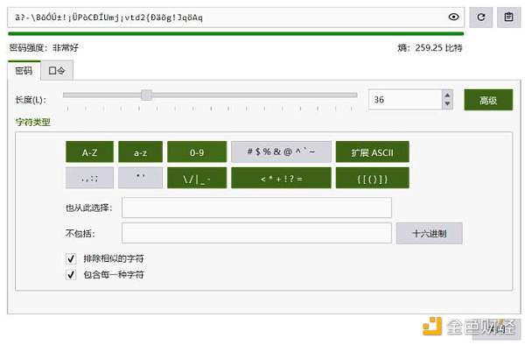Select the 密码 tab
Viewport: 525px width, 345px height.
(24, 71)
